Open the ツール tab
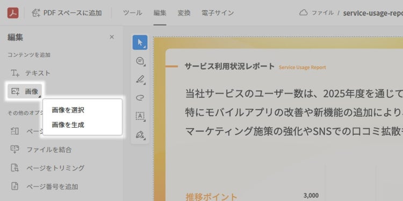Screen dimensions: 403x201 (132, 13)
